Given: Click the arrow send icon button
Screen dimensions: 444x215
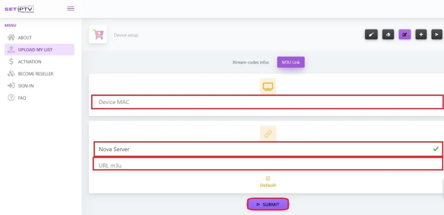Looking at the screenshot, I should coord(437,35).
